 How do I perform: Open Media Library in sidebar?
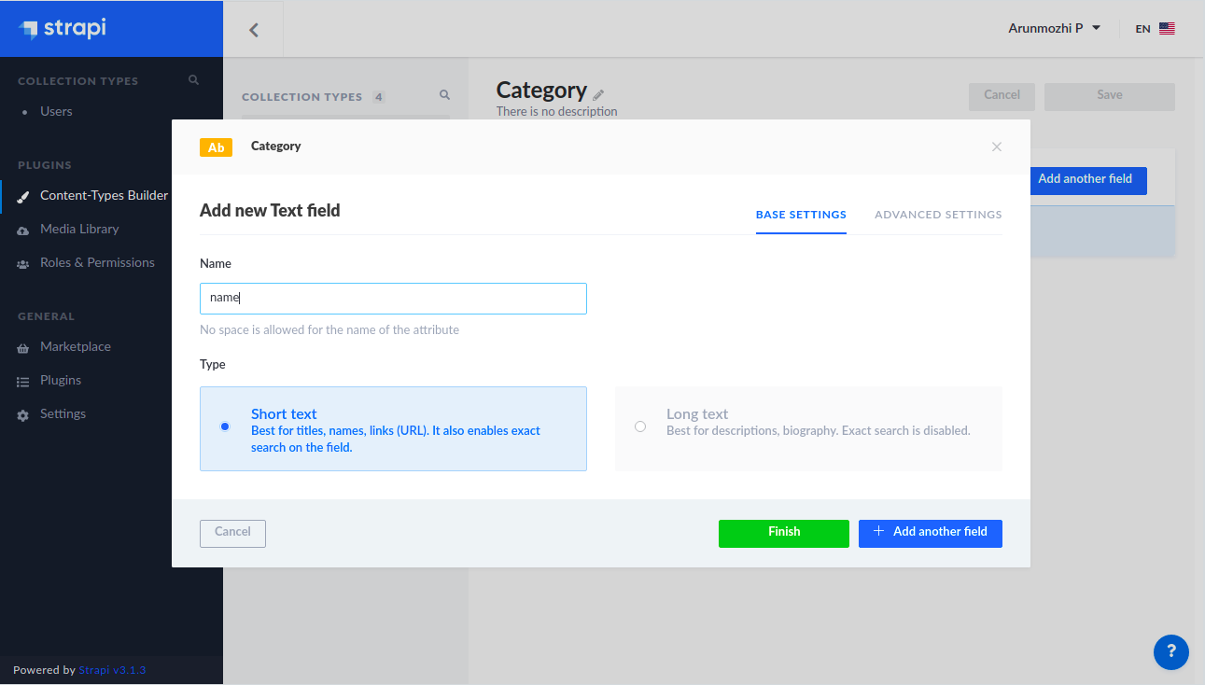pos(79,229)
